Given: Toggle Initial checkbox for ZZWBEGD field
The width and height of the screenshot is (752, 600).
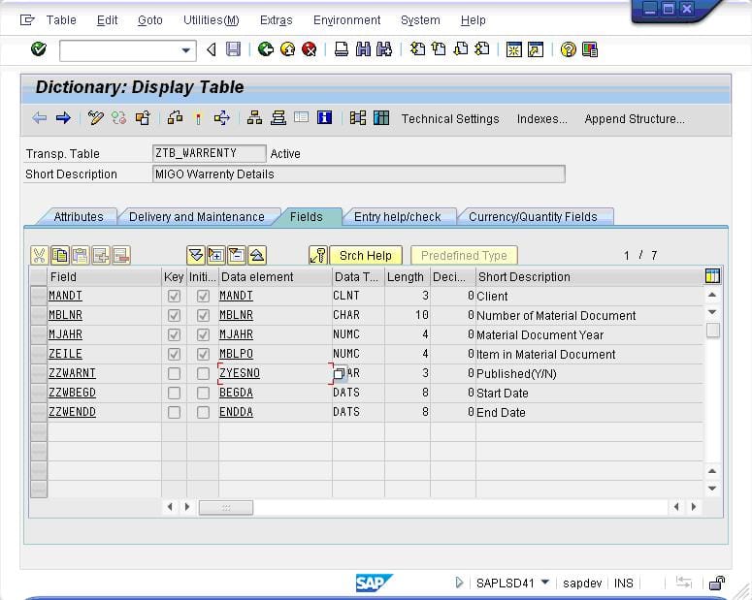Looking at the screenshot, I should click(203, 393).
